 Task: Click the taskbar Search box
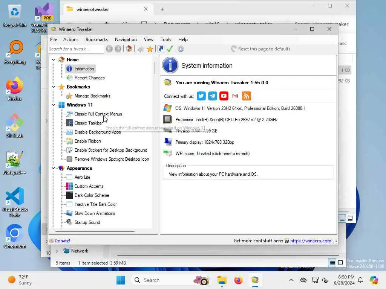point(172,280)
